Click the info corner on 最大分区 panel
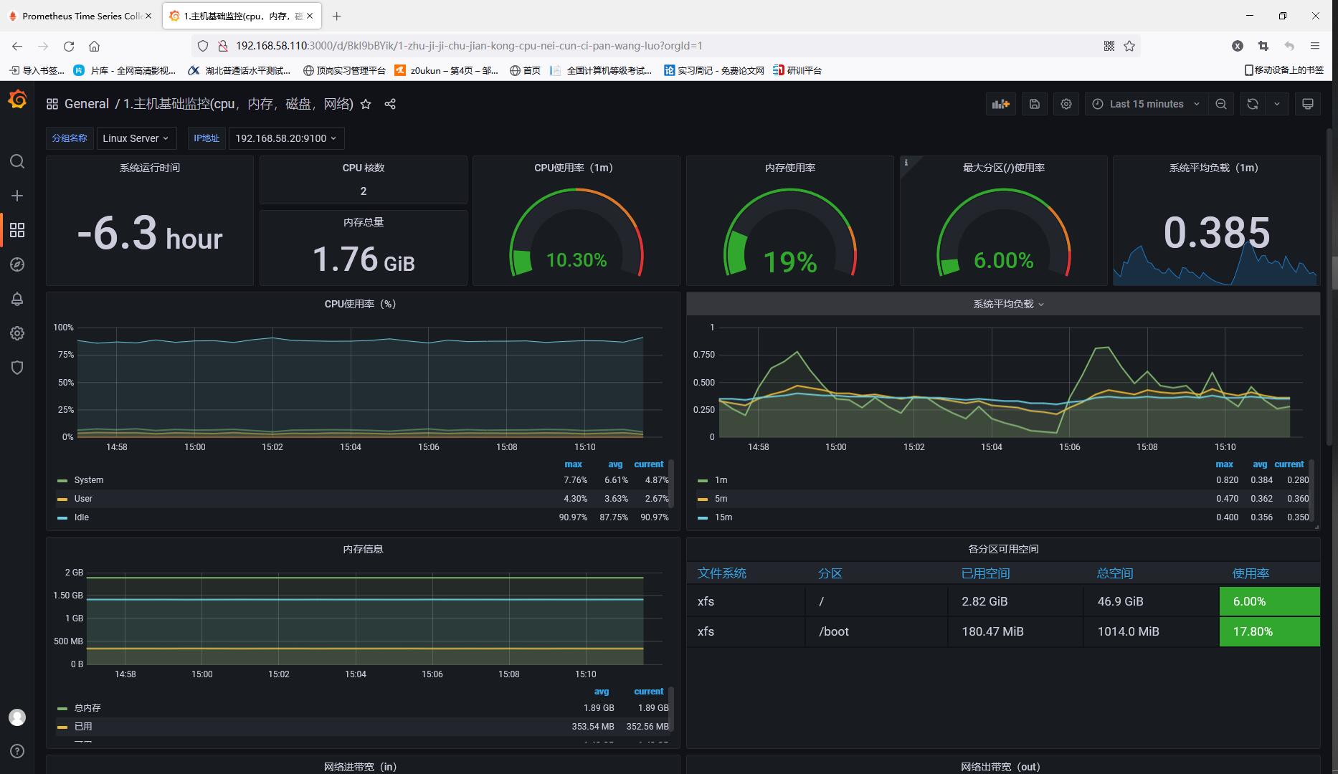The height and width of the screenshot is (774, 1338). (x=906, y=163)
